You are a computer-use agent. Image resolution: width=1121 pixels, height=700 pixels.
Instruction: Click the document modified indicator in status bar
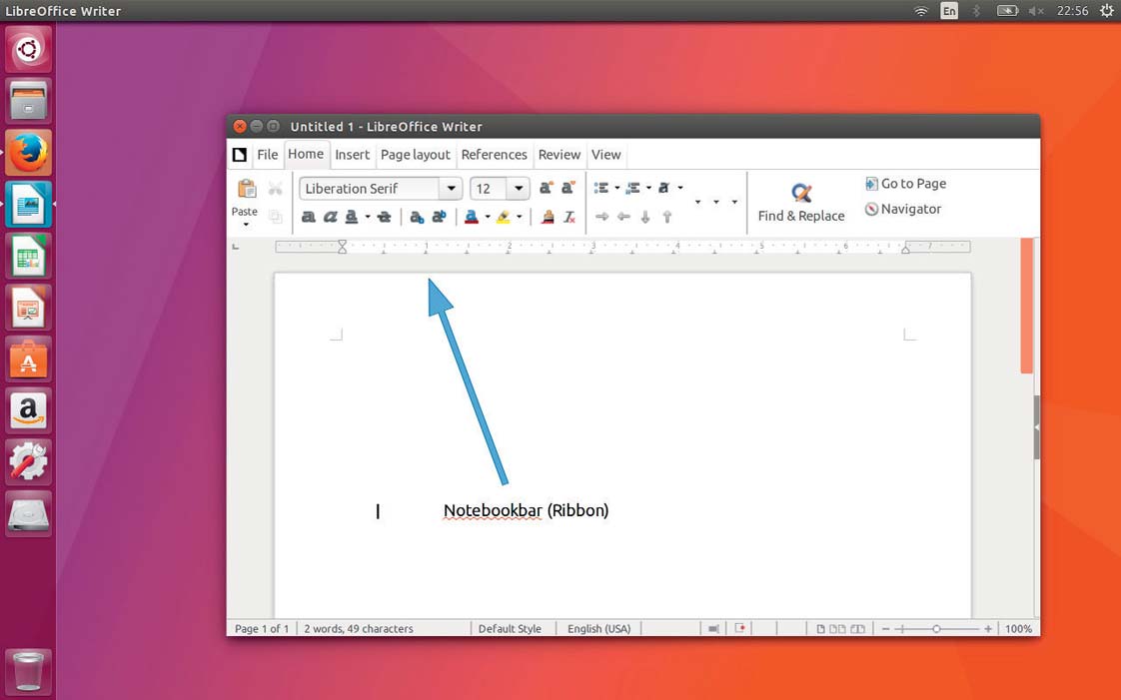point(740,628)
